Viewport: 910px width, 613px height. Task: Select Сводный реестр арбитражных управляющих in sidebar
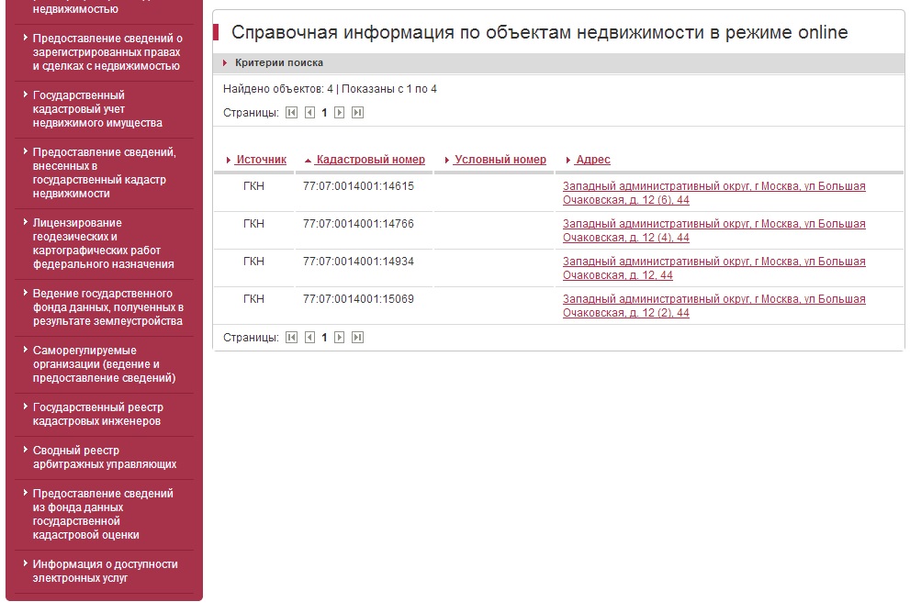(x=104, y=457)
